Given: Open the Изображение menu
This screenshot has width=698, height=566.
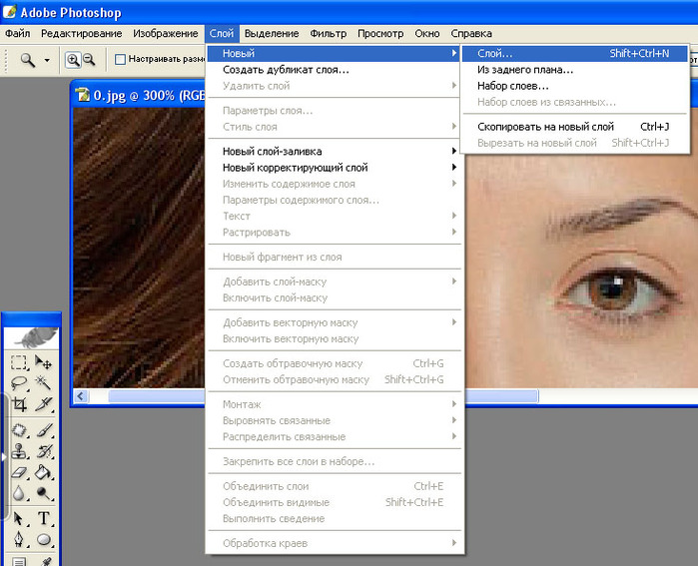Looking at the screenshot, I should [x=166, y=33].
